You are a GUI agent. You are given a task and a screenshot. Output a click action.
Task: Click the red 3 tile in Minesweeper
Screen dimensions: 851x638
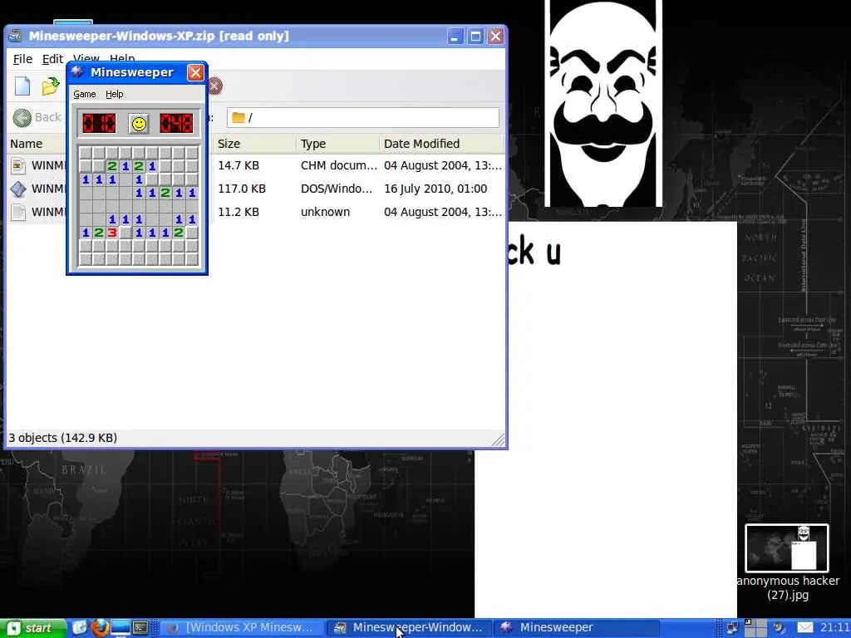[x=112, y=233]
